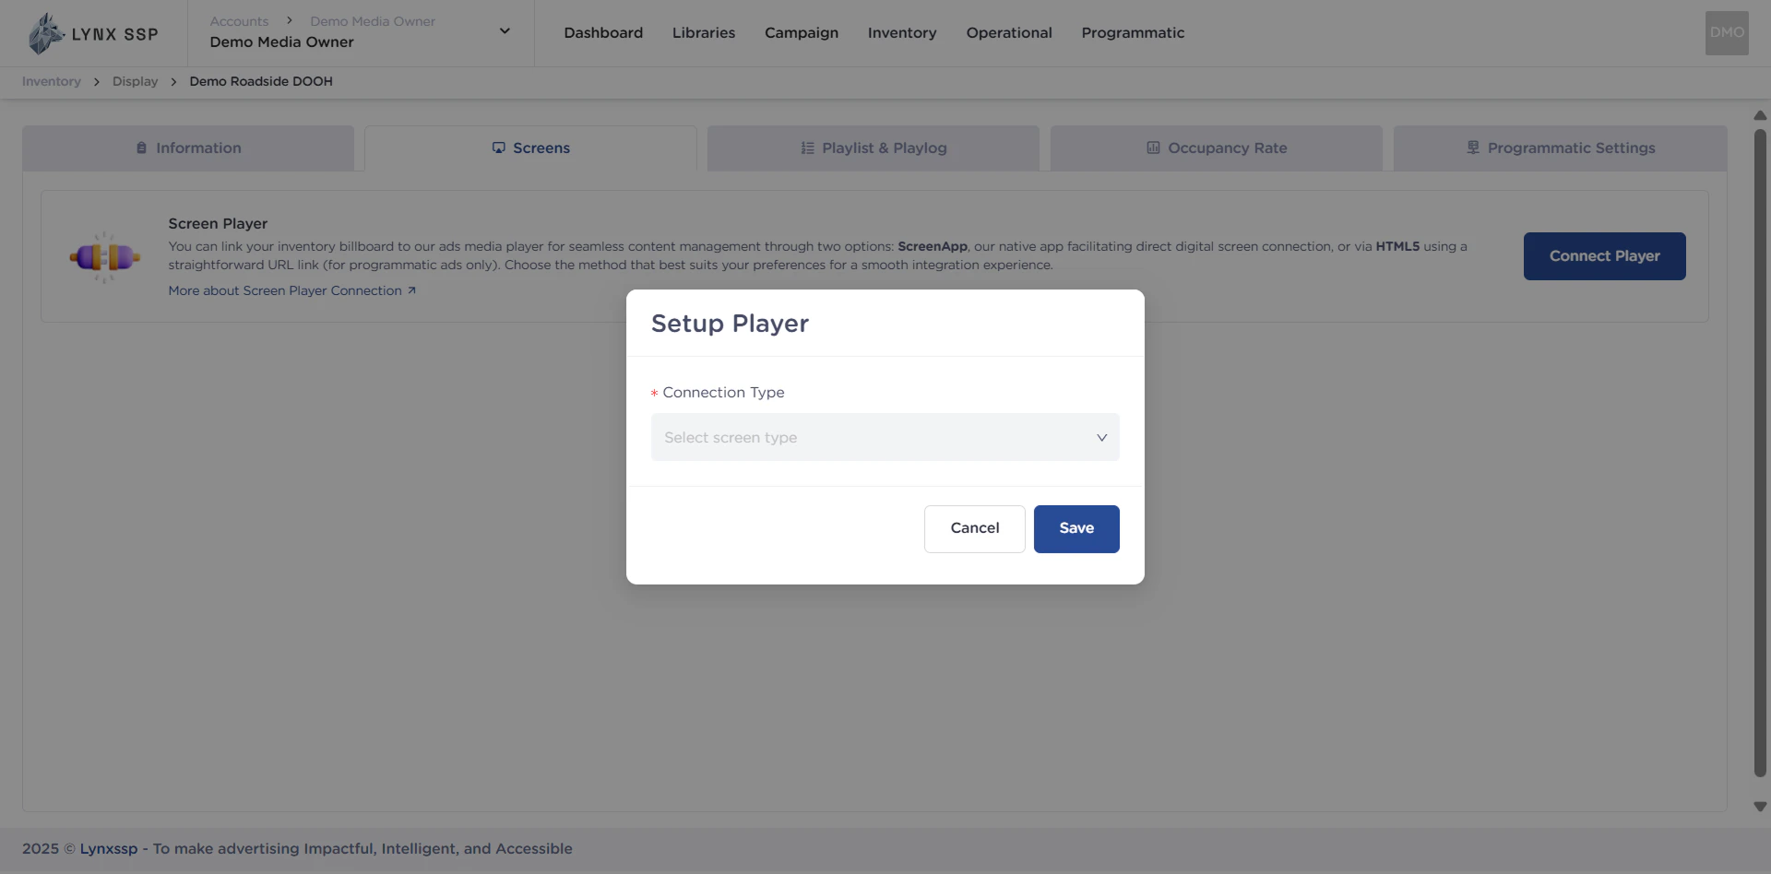This screenshot has height=874, width=1771.
Task: Click the document icon on Information tab
Action: coord(141,148)
